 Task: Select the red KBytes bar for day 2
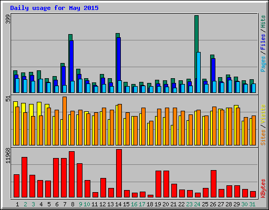pyautogui.click(x=24, y=177)
